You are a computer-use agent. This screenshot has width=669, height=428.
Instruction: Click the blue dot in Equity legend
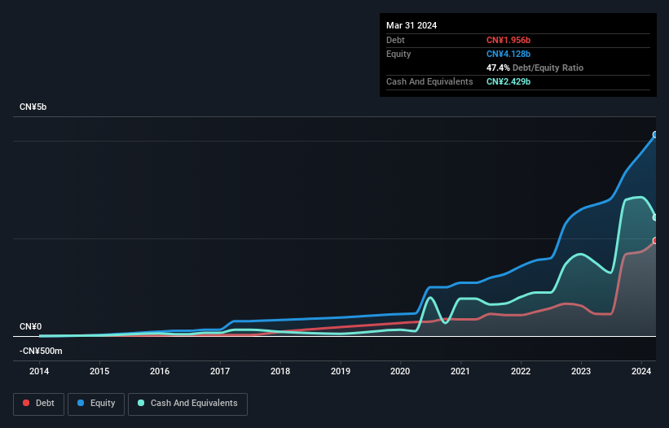[x=81, y=403]
